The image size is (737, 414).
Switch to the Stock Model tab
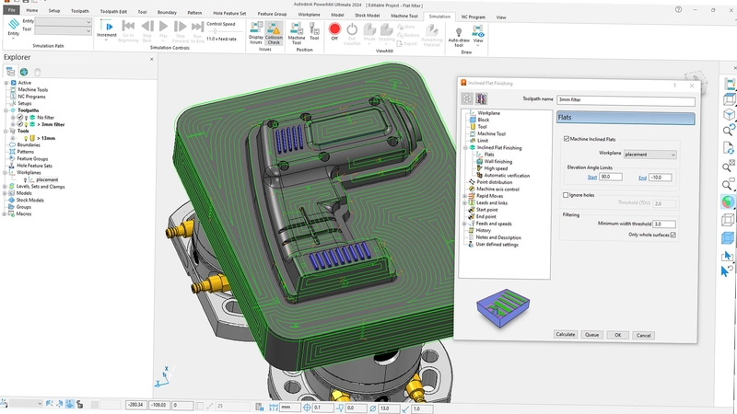pyautogui.click(x=367, y=15)
